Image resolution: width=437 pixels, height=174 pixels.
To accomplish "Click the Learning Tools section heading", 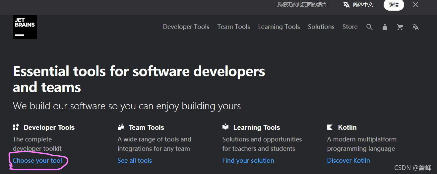I will pos(257,128).
